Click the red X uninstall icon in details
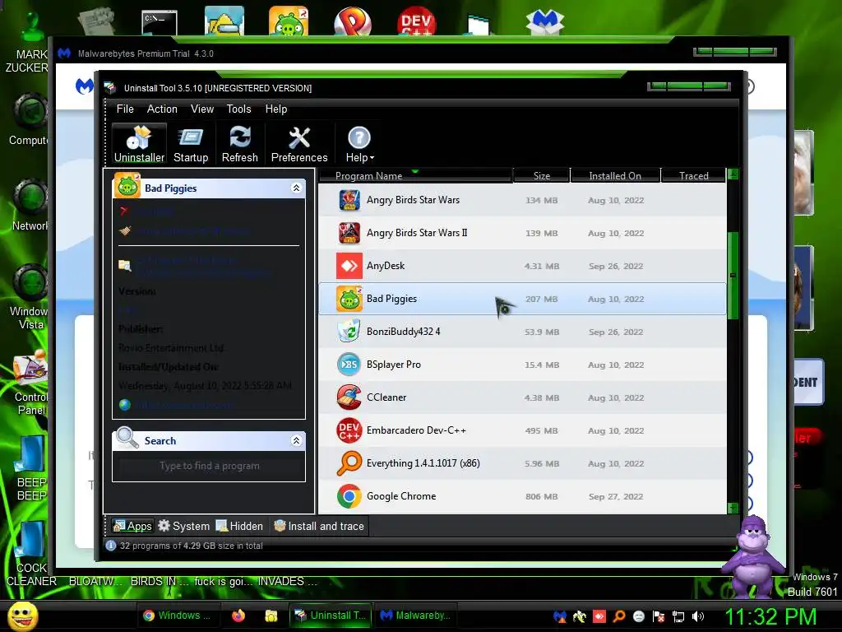 [125, 211]
